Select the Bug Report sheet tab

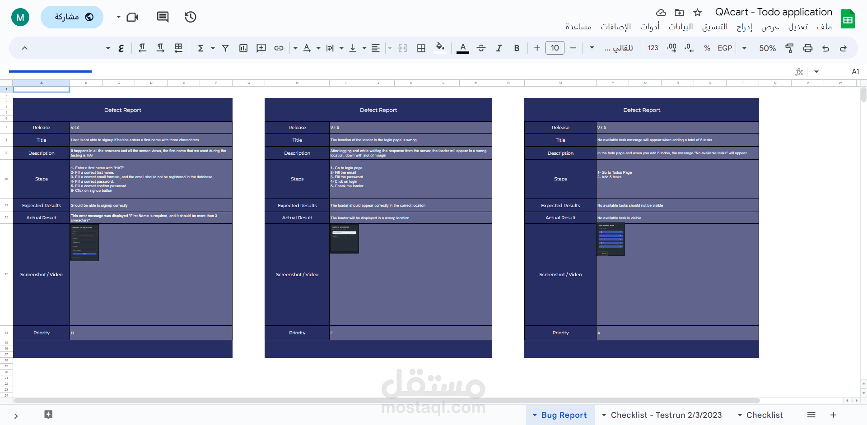559,415
